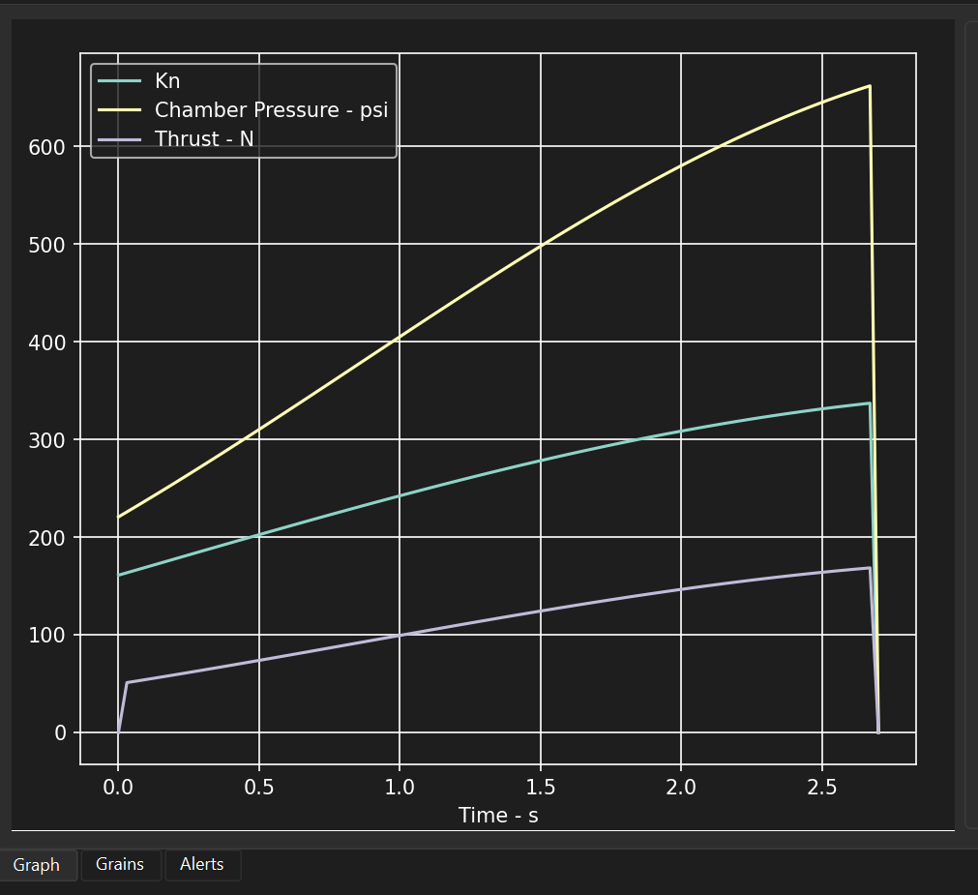978x895 pixels.
Task: Click the yellow line swatch in legend
Action: click(x=120, y=109)
